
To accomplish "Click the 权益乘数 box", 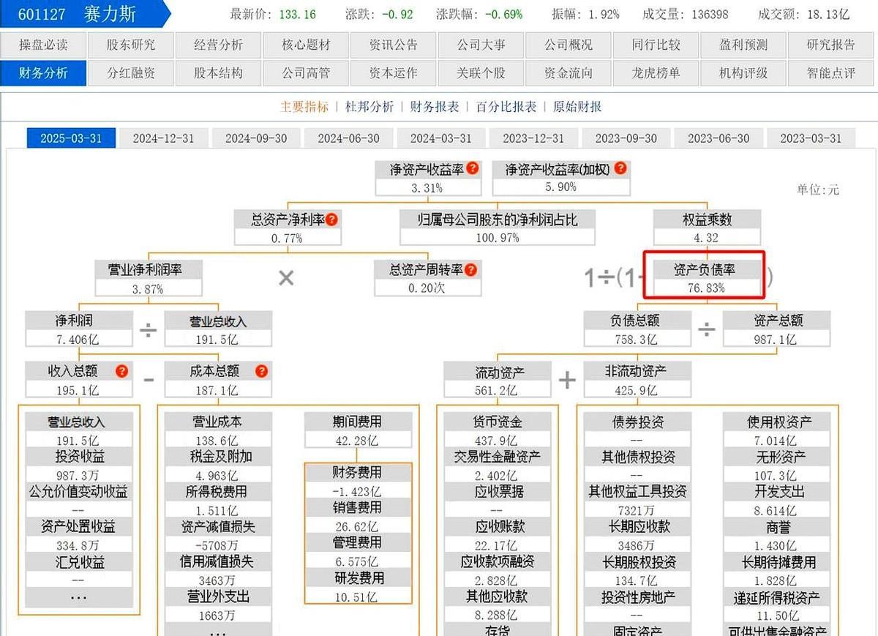I will pos(707,228).
